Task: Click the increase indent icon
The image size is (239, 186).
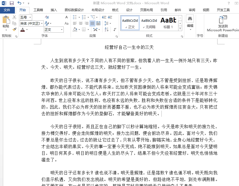Action: click(110, 17)
